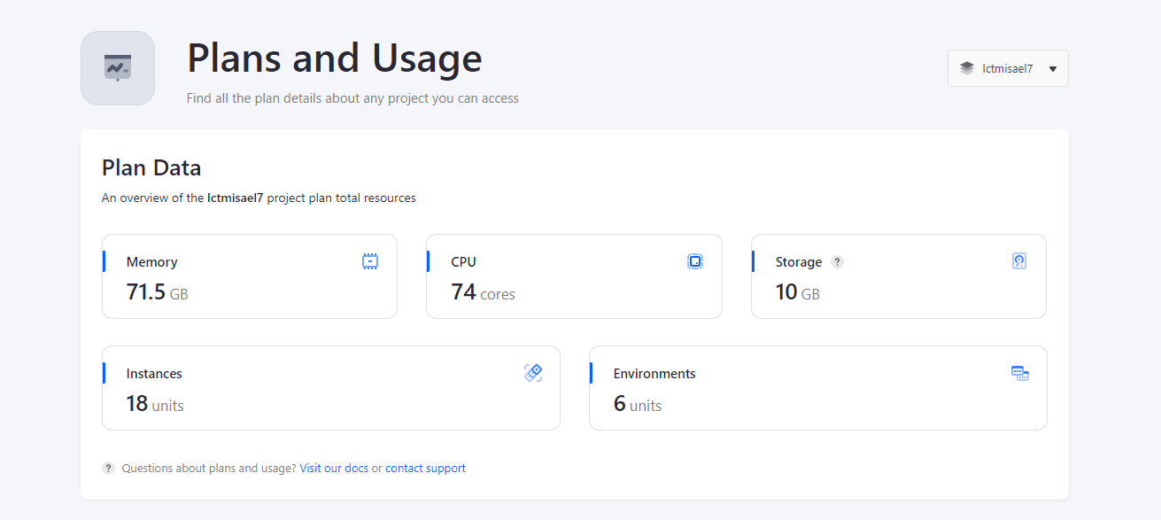Click the Storage disk icon
Viewport: 1161px width, 520px height.
pyautogui.click(x=1019, y=261)
